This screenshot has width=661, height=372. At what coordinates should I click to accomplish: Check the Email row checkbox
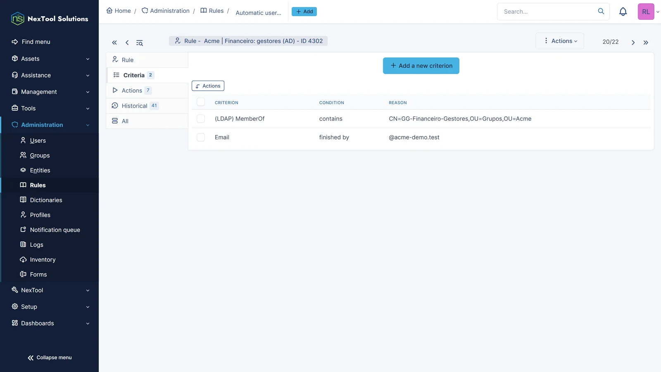tap(201, 137)
